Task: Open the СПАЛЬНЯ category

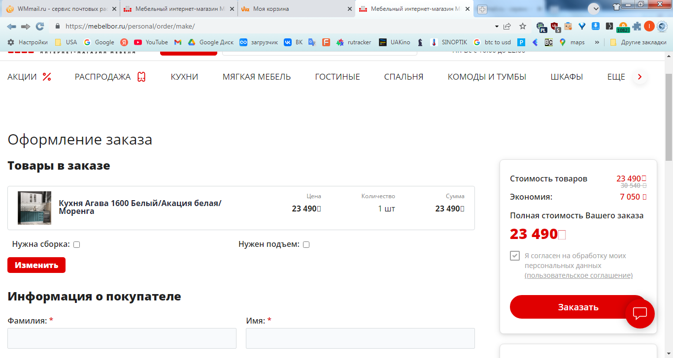Action: point(404,77)
